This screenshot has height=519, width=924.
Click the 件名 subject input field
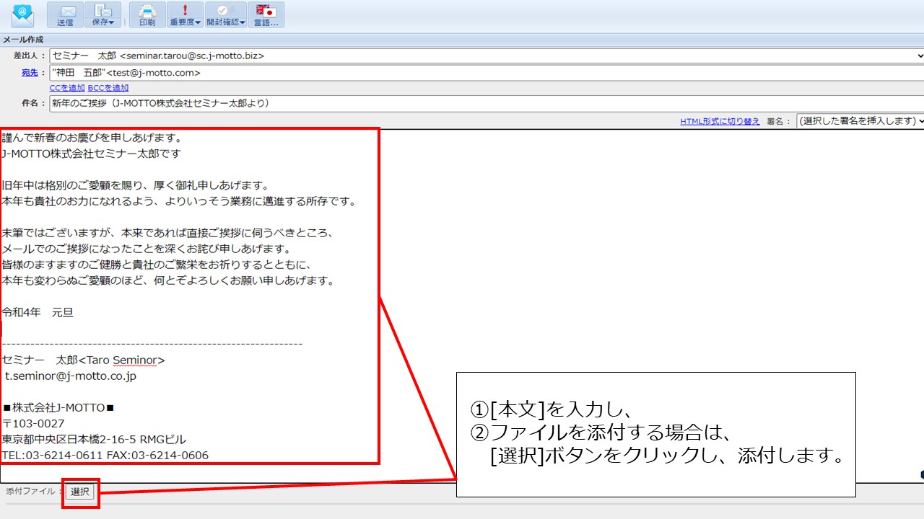487,104
